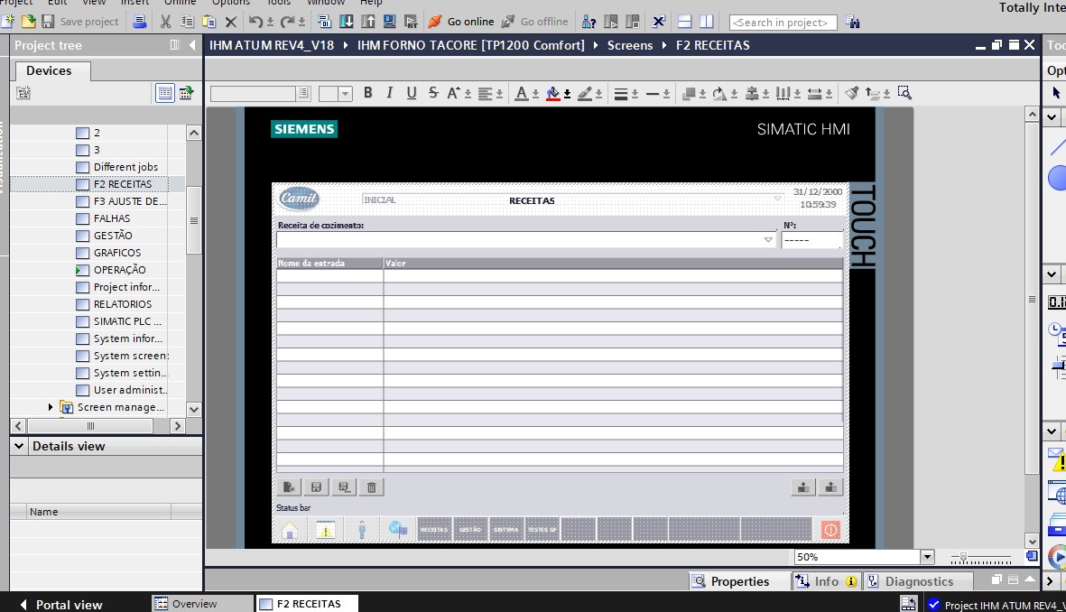
Task: Switch to the Properties tab
Action: [x=730, y=582]
